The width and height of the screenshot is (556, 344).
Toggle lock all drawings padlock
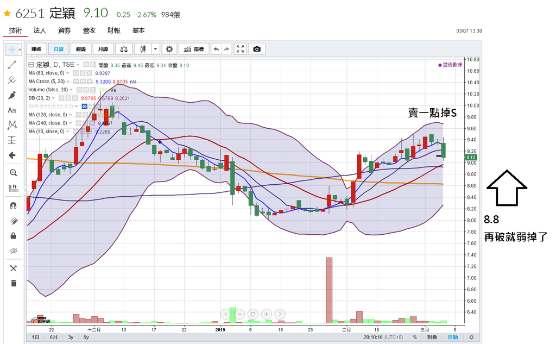coord(13,236)
